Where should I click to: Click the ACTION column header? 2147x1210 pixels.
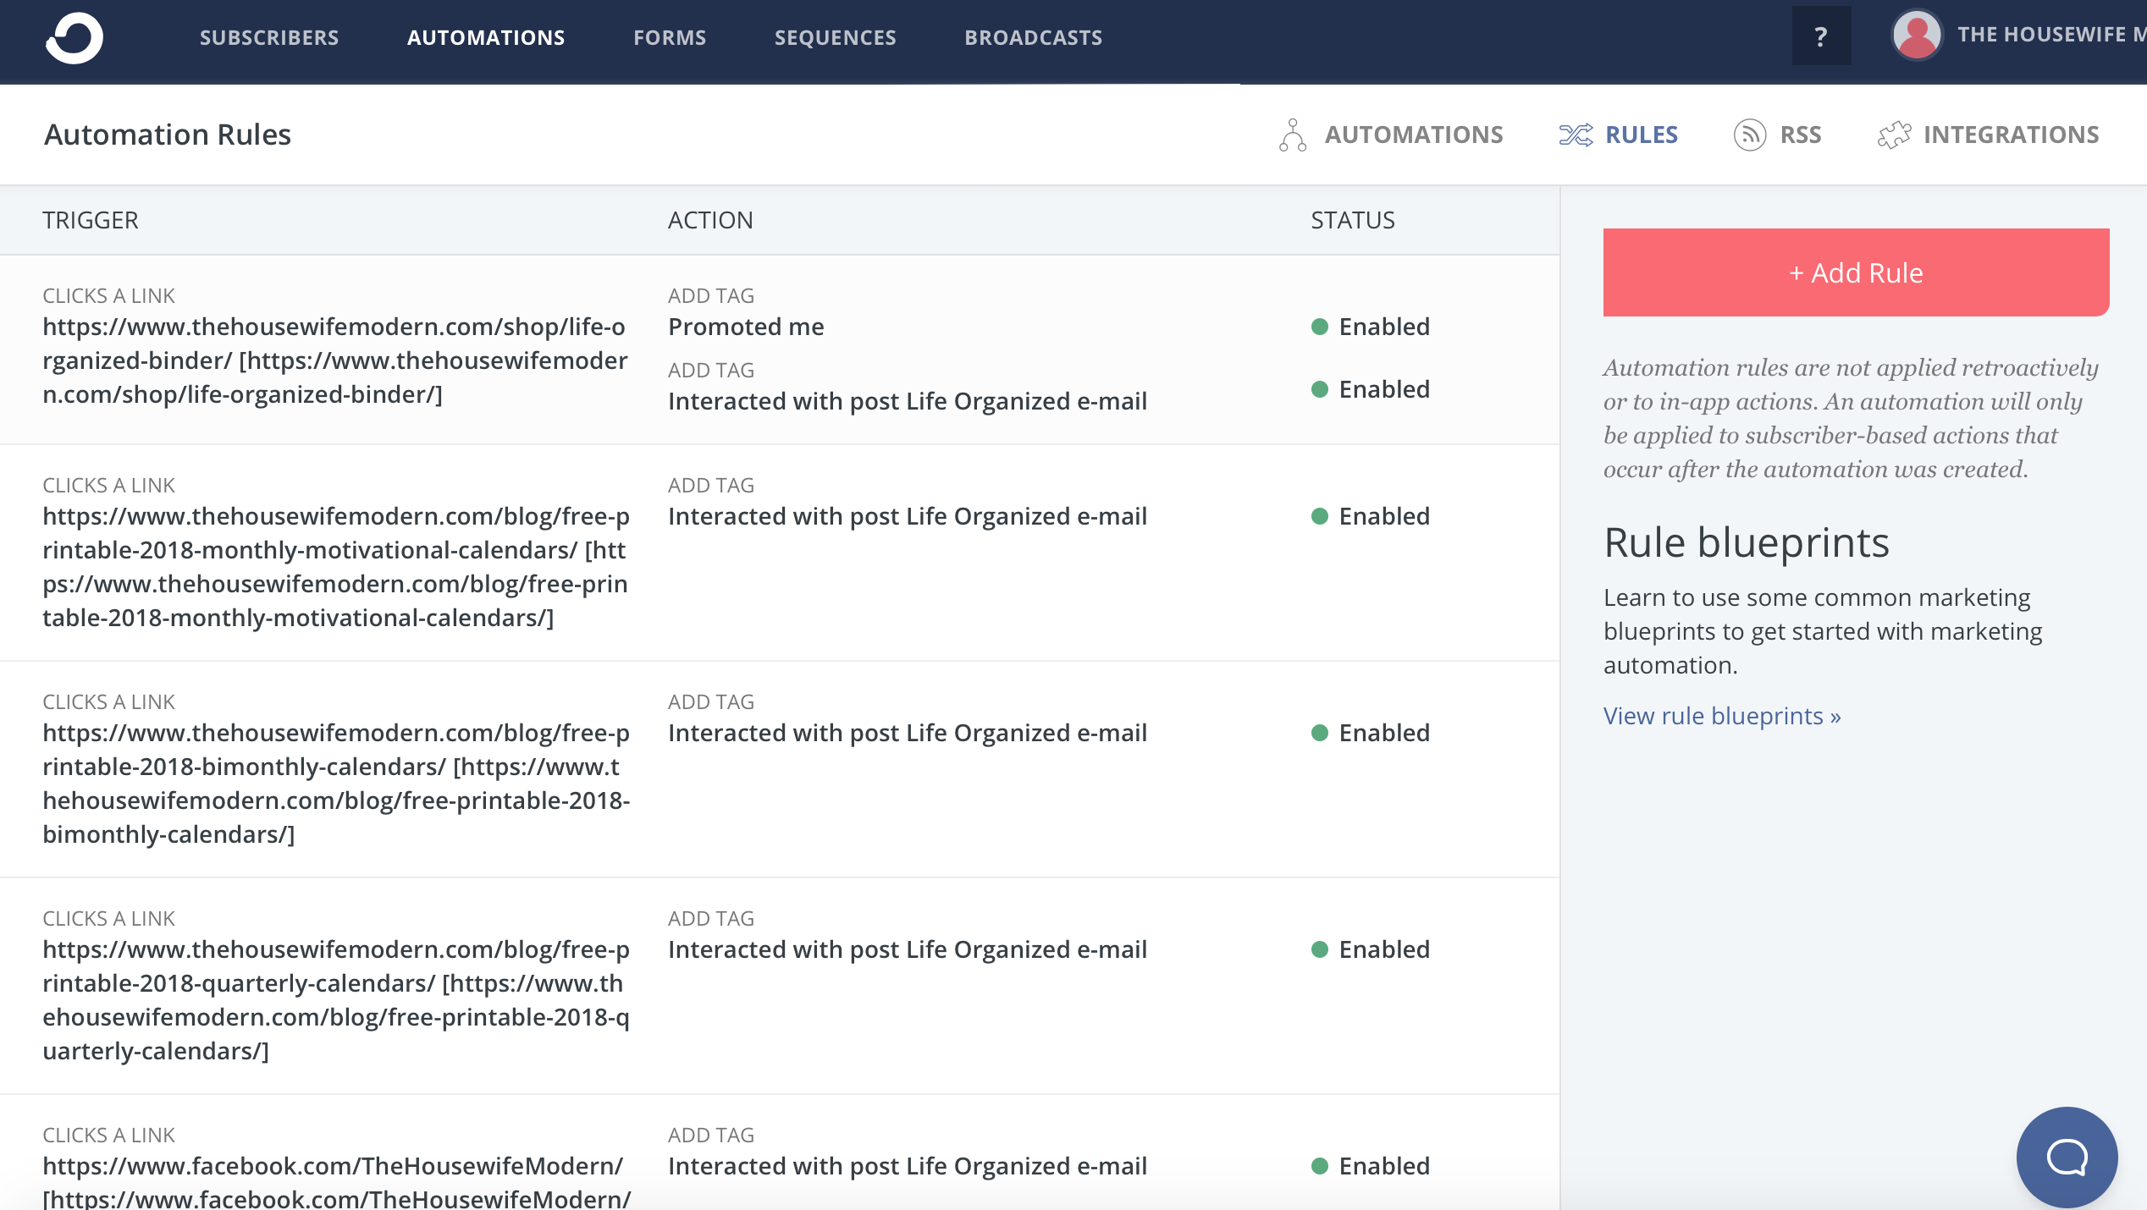coord(710,220)
